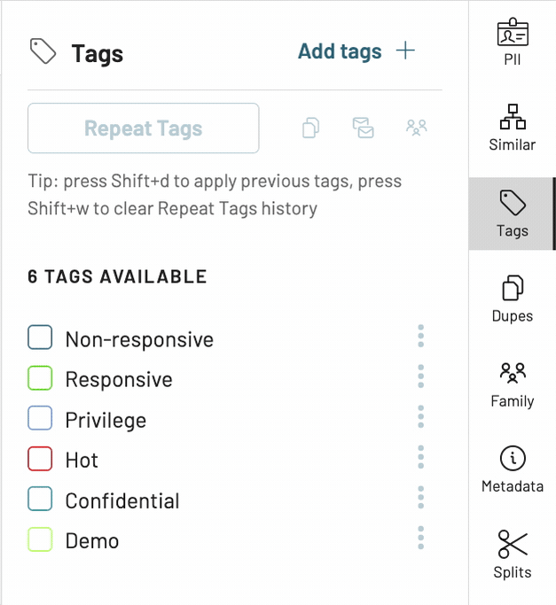Click the plus icon beside Add tags
The width and height of the screenshot is (556, 605).
coord(405,50)
